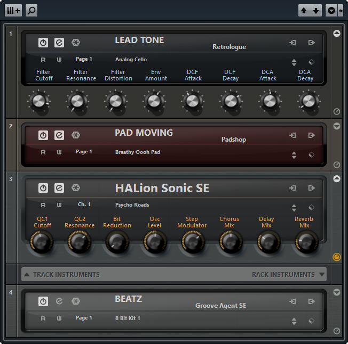Toggle power on LEAD TONE instrument
The image size is (348, 344).
click(x=43, y=43)
